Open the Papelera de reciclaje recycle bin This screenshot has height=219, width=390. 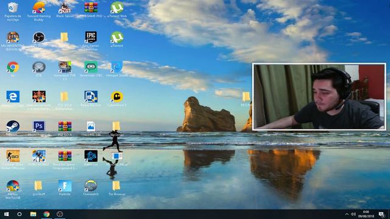click(x=13, y=8)
